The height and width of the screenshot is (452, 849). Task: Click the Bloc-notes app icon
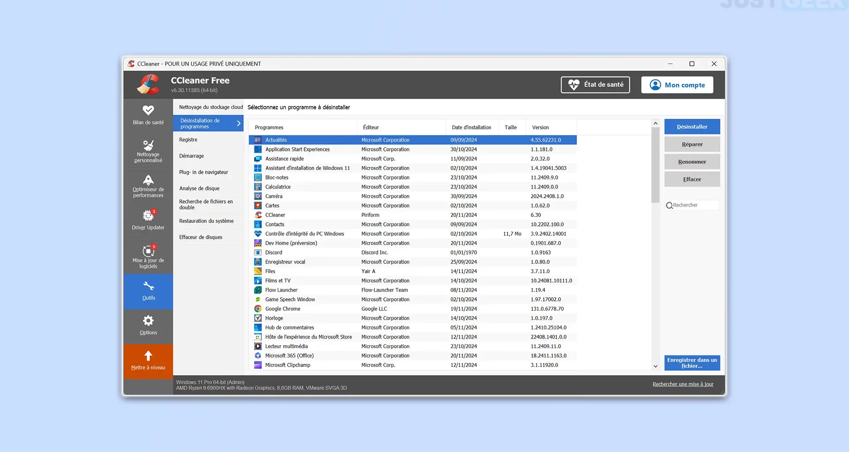258,177
